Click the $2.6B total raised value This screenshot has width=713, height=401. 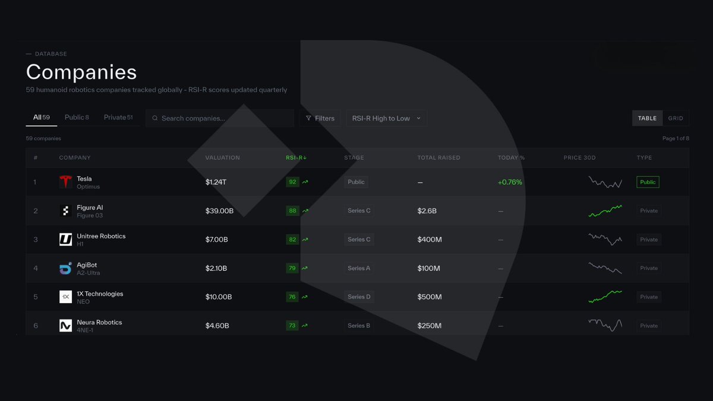tap(427, 211)
